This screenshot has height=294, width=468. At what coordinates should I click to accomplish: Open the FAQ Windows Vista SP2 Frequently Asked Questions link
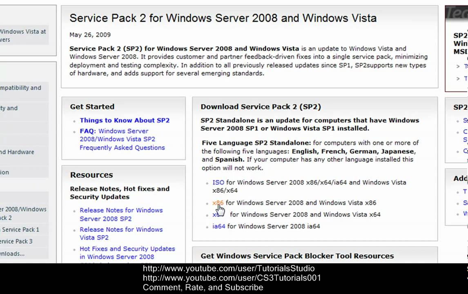point(122,139)
